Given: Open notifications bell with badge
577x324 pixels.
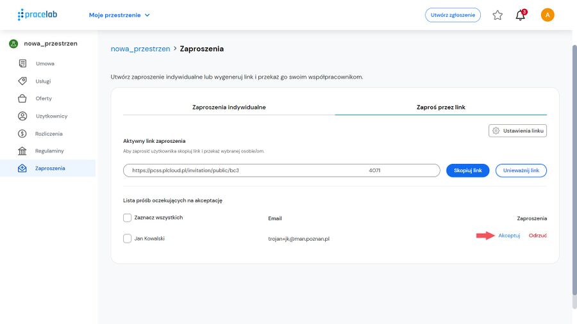Looking at the screenshot, I should pos(521,15).
